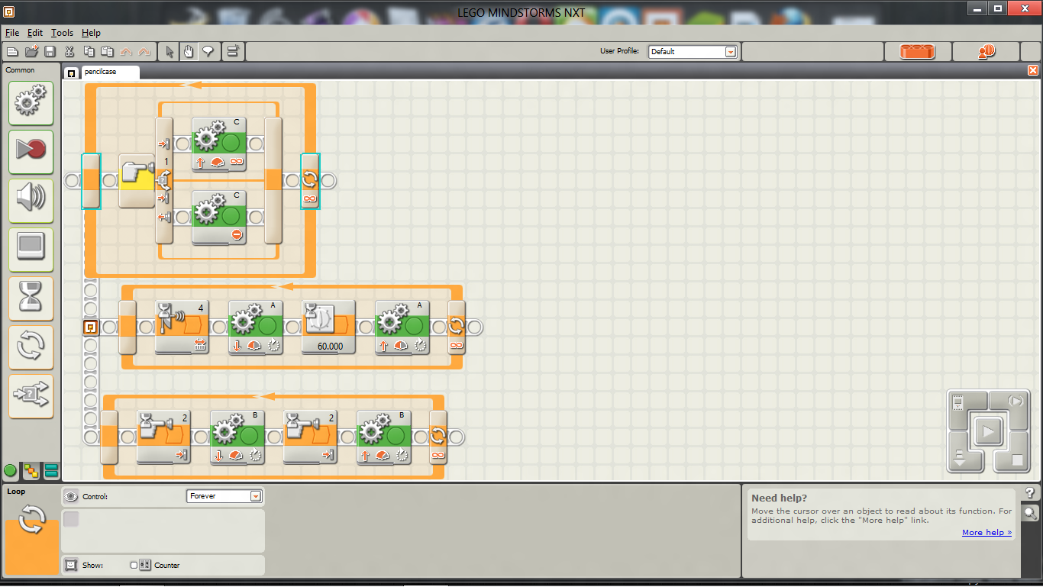Select the Loop block in the palette

(31, 347)
